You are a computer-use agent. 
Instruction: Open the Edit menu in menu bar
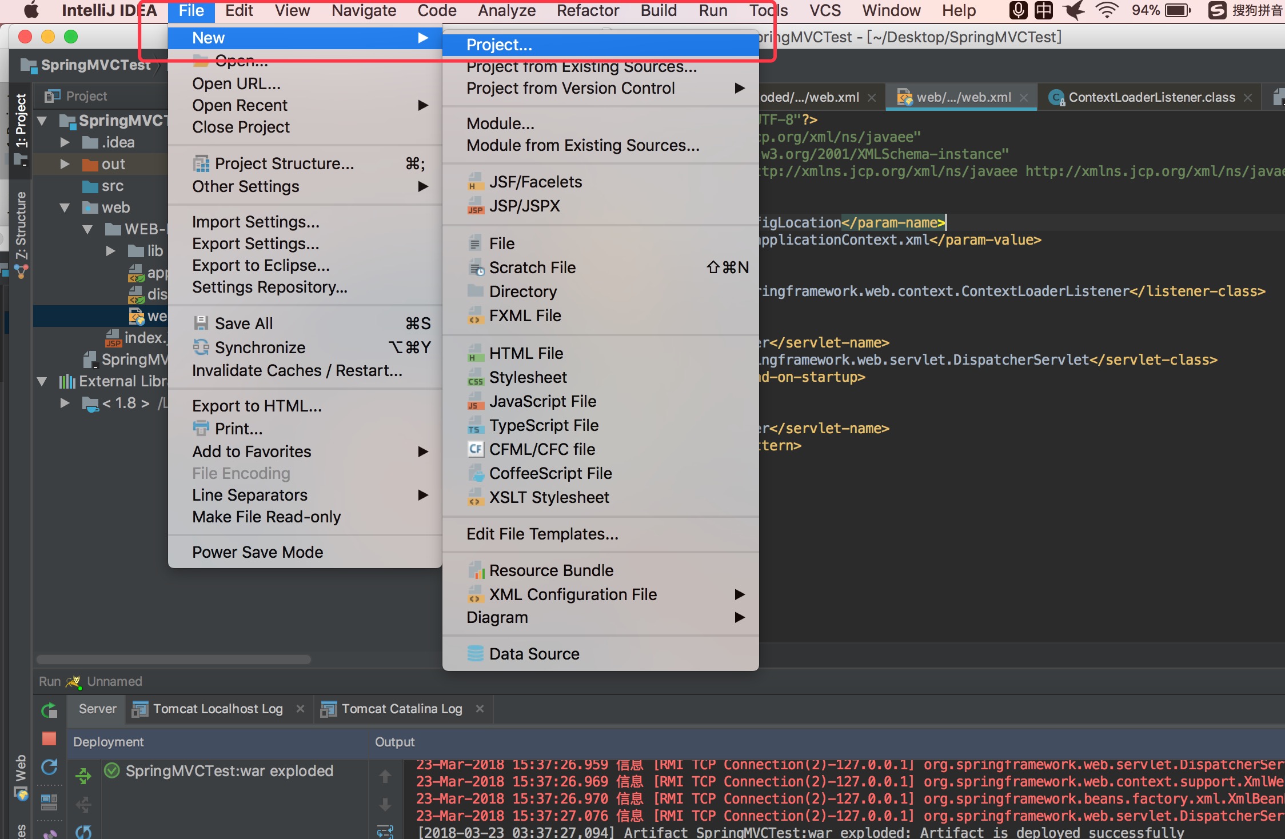tap(239, 10)
